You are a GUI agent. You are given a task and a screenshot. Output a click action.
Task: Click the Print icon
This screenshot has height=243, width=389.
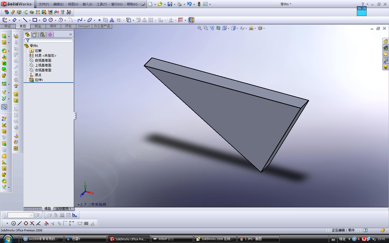click(179, 4)
